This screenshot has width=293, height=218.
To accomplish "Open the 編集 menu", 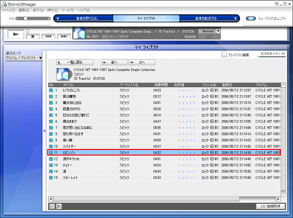I will (24, 10).
